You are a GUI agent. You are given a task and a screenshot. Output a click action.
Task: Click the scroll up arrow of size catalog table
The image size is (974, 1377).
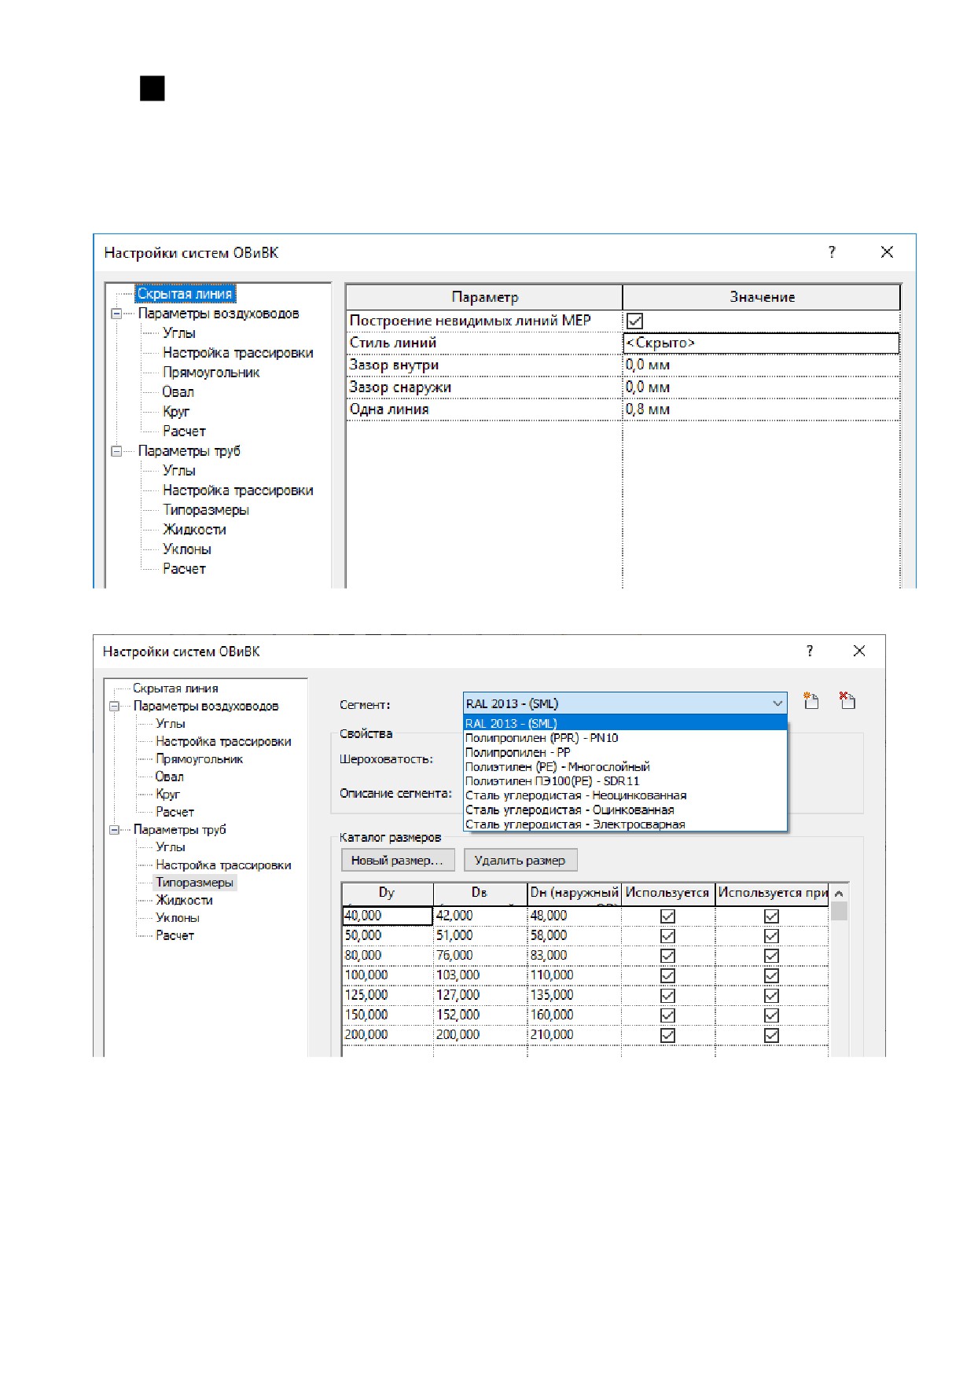839,894
